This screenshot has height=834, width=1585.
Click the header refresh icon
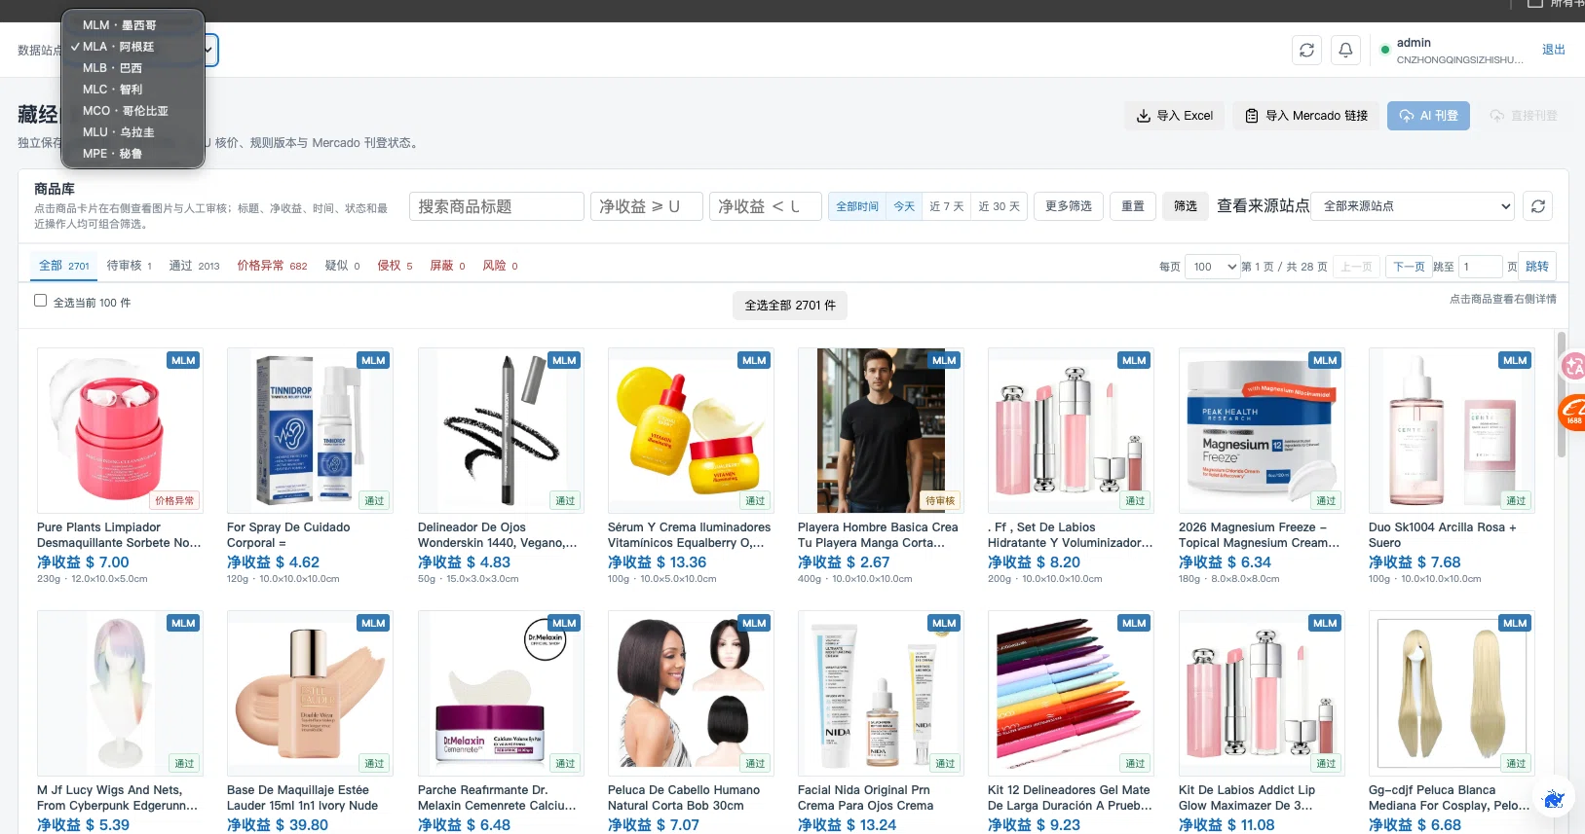[x=1306, y=50]
